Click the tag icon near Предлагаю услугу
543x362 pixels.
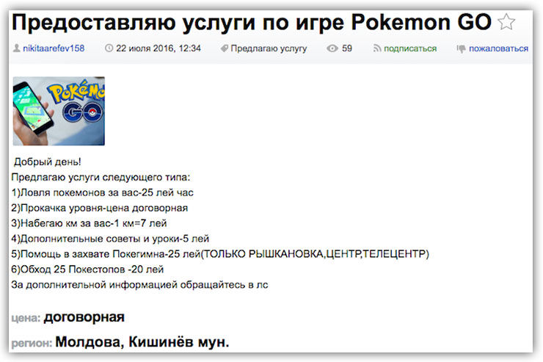point(224,48)
